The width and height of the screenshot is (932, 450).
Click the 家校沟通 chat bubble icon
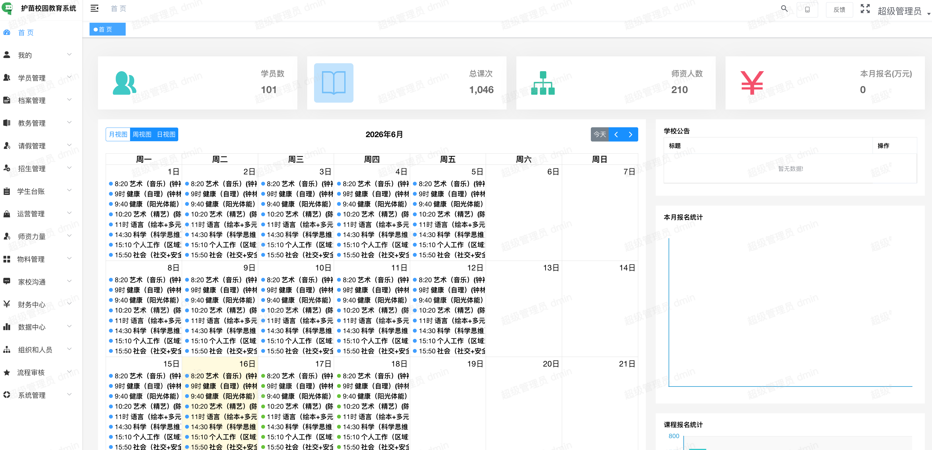[7, 281]
